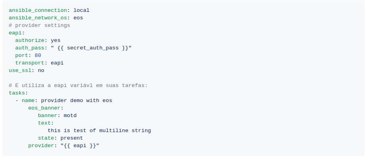Click the motd banner value
The height and width of the screenshot is (159, 367).
tap(70, 115)
